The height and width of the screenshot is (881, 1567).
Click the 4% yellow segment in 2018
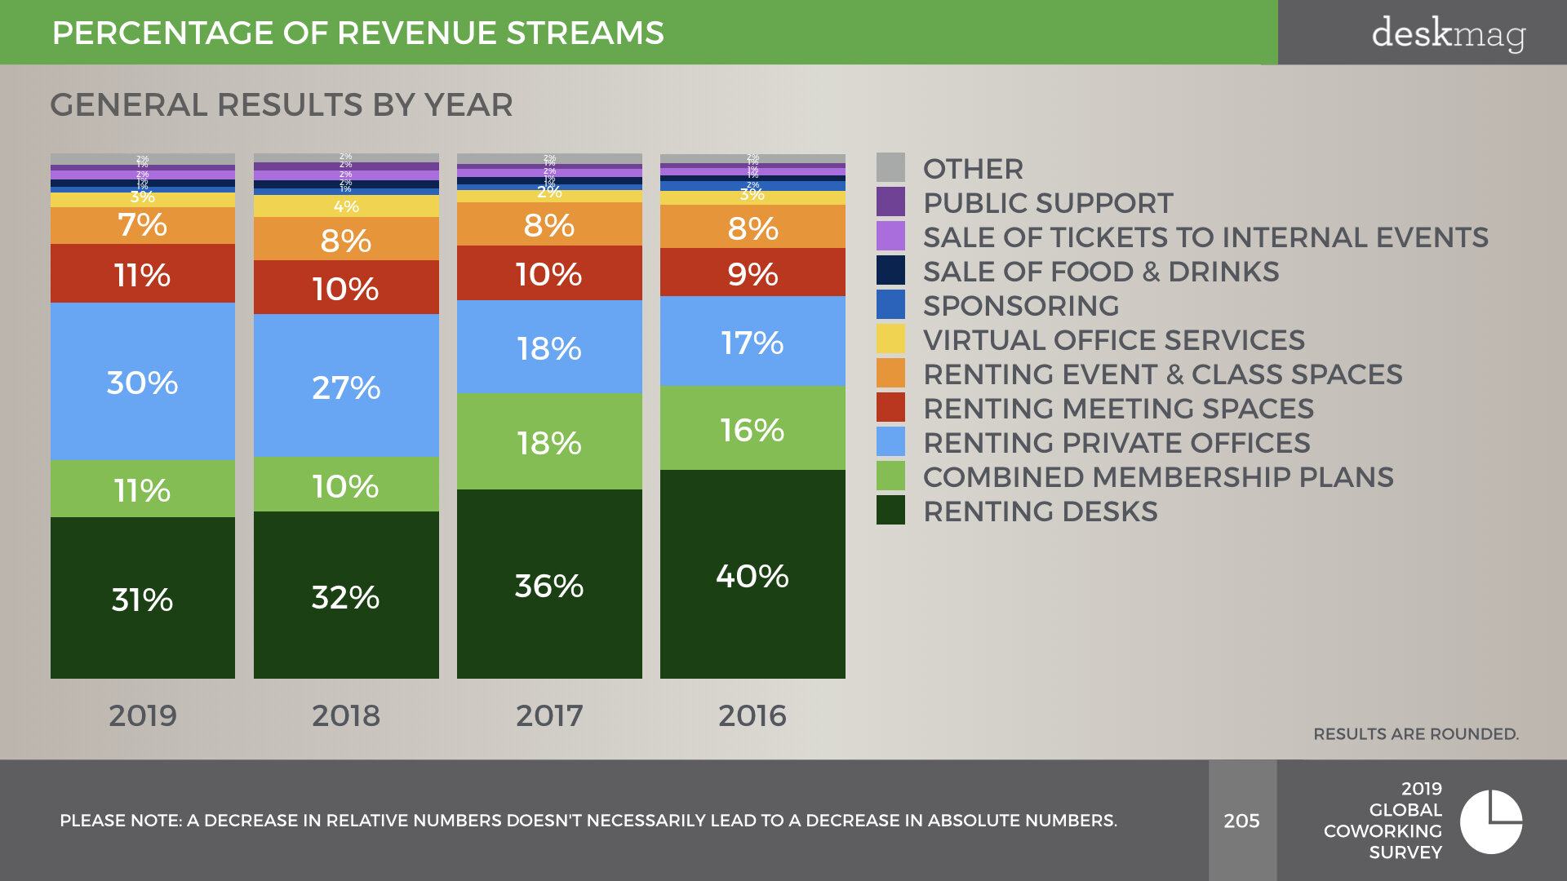pos(346,206)
